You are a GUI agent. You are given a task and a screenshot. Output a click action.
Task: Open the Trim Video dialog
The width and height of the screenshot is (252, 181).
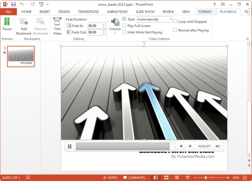[57, 26]
